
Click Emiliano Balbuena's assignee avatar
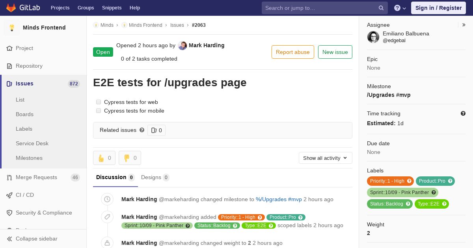click(373, 37)
